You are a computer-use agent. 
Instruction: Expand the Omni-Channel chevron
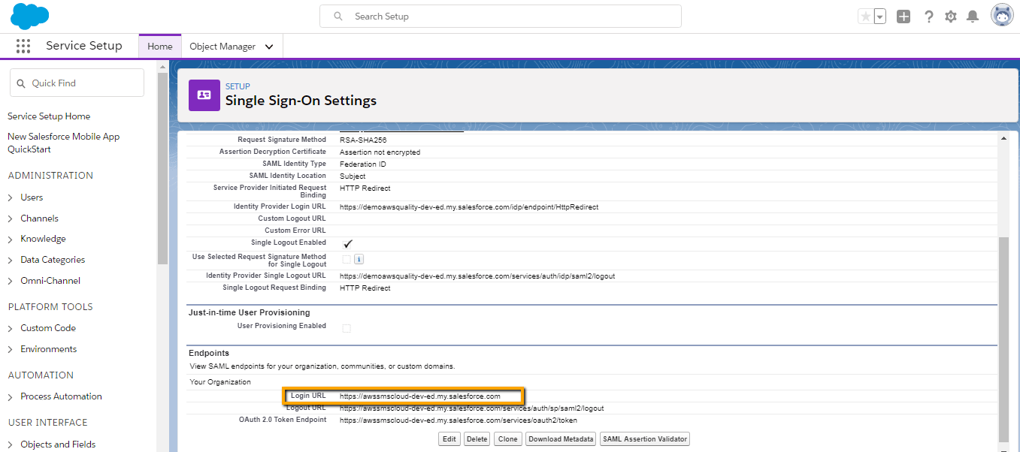(x=11, y=282)
